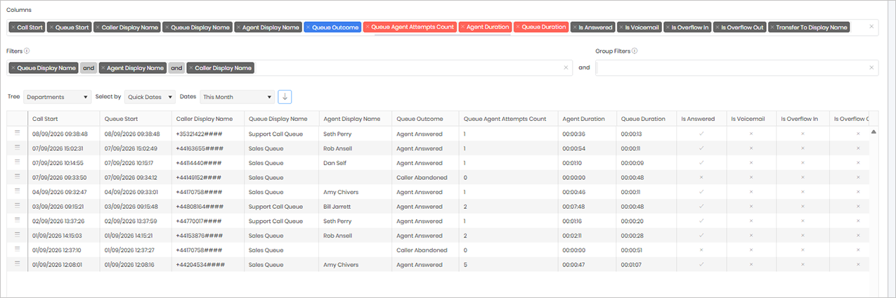This screenshot has height=298, width=896.
Task: Select agent name Dan Self
Action: [334, 163]
